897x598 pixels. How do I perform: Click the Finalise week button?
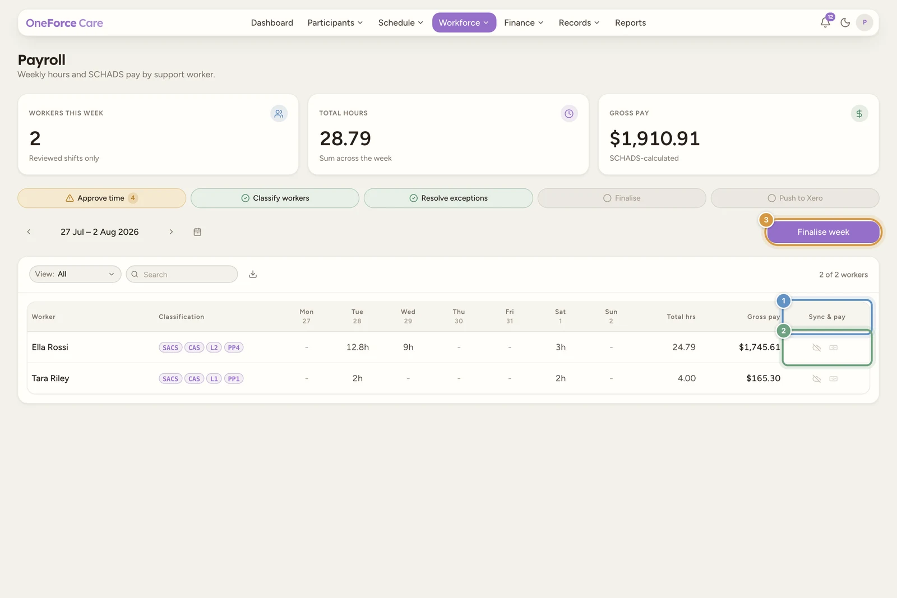[823, 232]
